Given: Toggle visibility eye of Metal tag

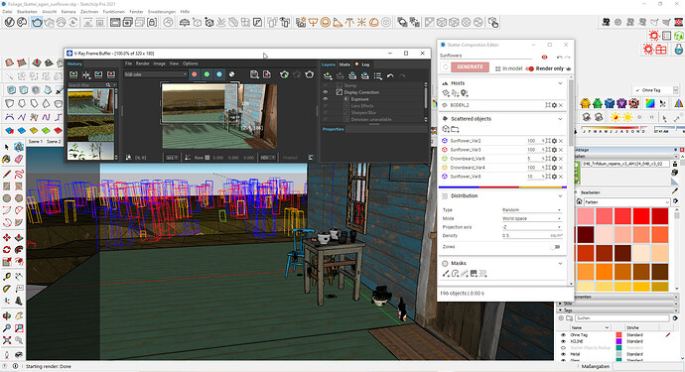Looking at the screenshot, I should coord(563,354).
